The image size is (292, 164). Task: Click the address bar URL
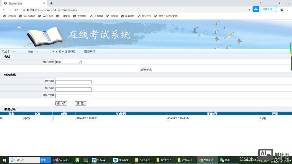coord(52,10)
